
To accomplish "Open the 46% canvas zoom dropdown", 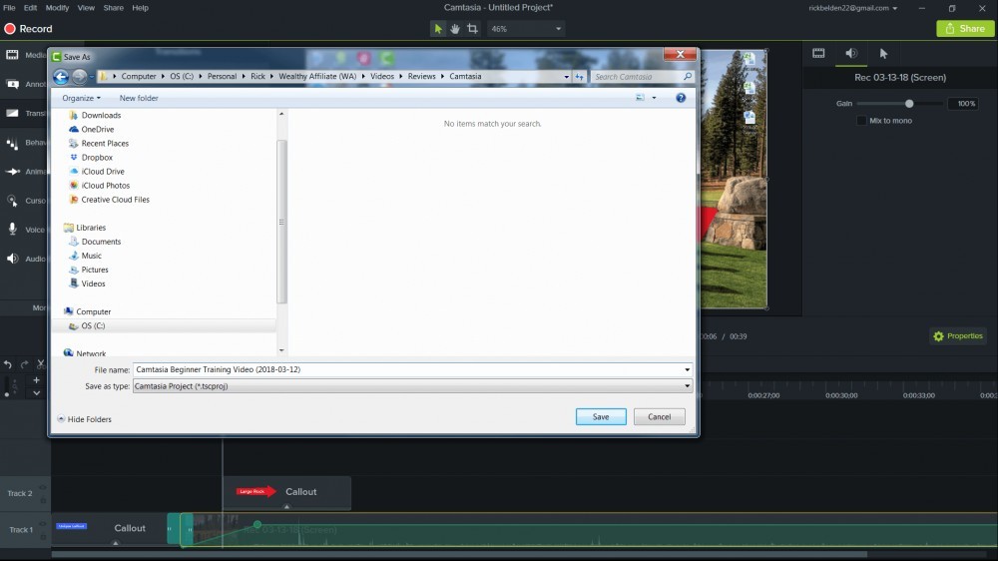I will point(526,29).
